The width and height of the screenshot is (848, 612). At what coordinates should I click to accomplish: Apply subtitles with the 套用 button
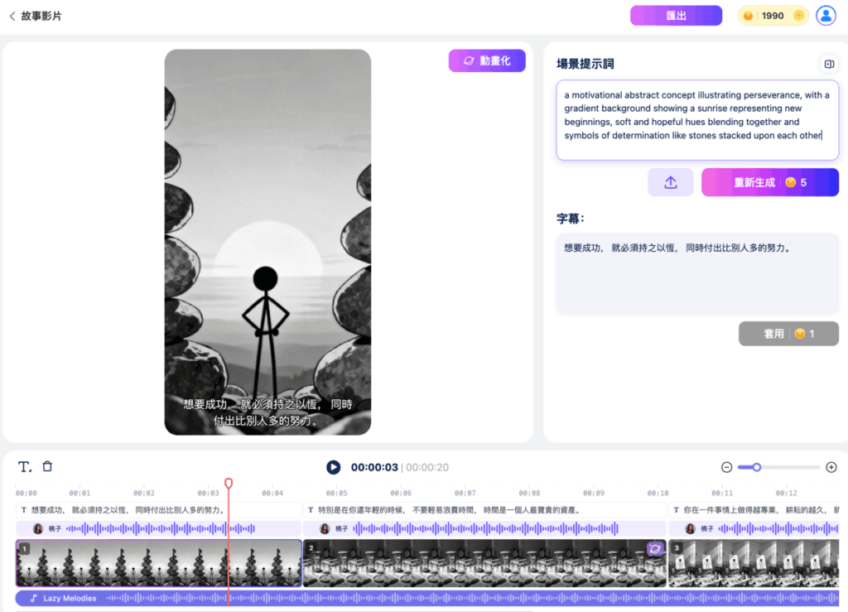coord(788,334)
